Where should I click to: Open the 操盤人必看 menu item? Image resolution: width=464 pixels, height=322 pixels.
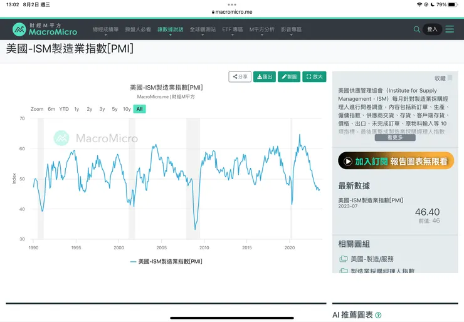pos(138,29)
